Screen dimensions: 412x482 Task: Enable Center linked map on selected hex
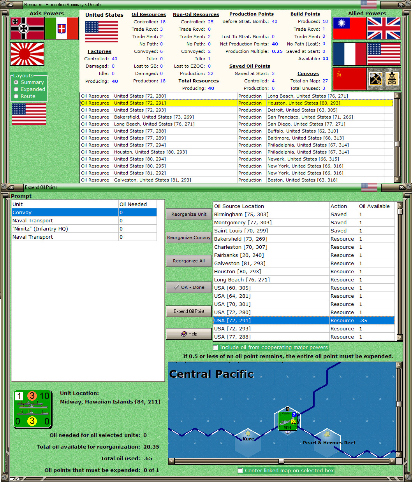click(x=240, y=471)
